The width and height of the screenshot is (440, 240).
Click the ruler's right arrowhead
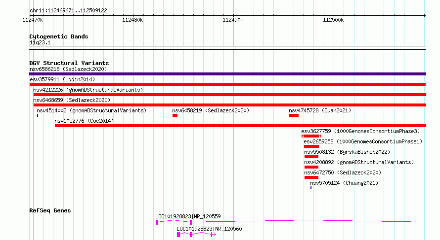coord(425,15)
